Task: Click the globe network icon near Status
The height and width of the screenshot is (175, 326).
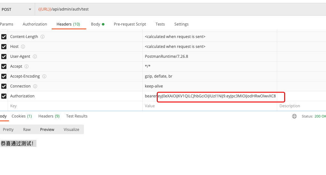Action: (294, 116)
